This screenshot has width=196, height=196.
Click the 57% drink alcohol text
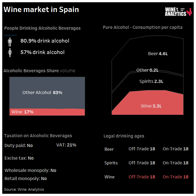click(x=42, y=52)
